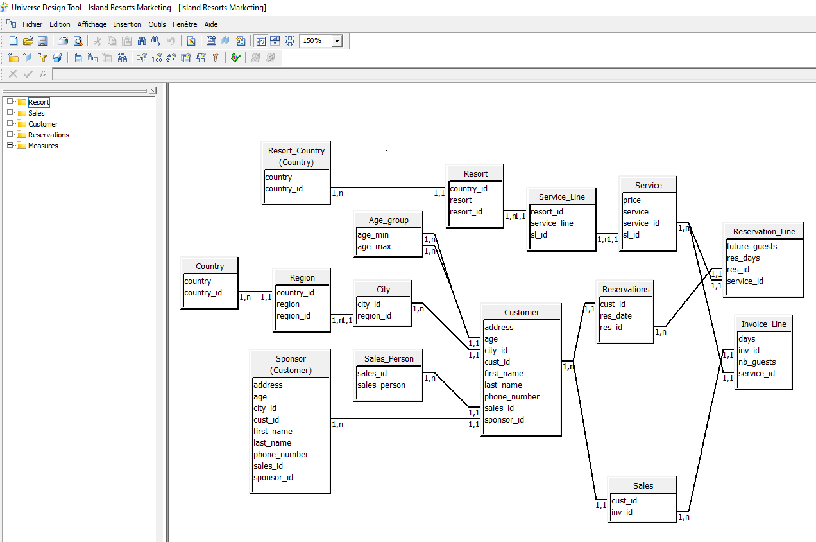This screenshot has width=816, height=542.
Task: Close the universe pane with the x button
Action: pos(152,91)
